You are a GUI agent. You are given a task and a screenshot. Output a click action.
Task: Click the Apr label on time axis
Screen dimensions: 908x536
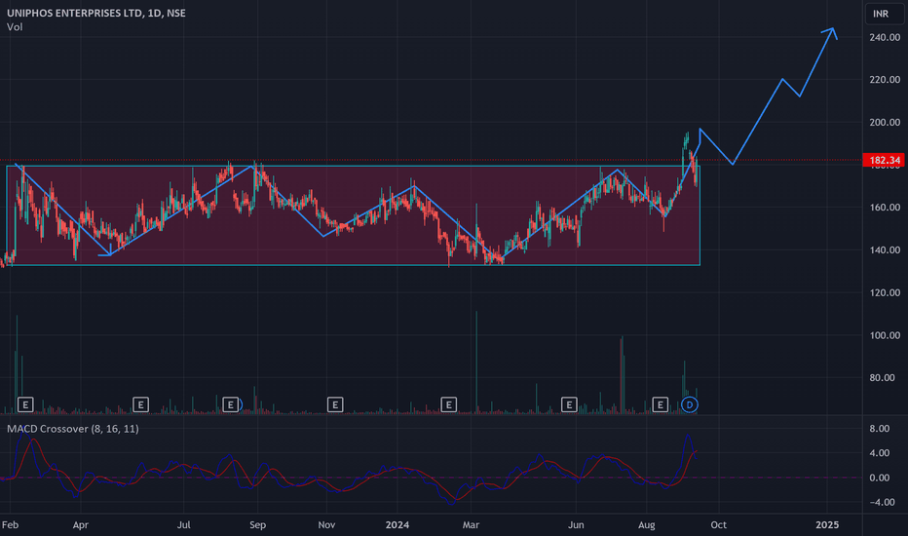(81, 525)
